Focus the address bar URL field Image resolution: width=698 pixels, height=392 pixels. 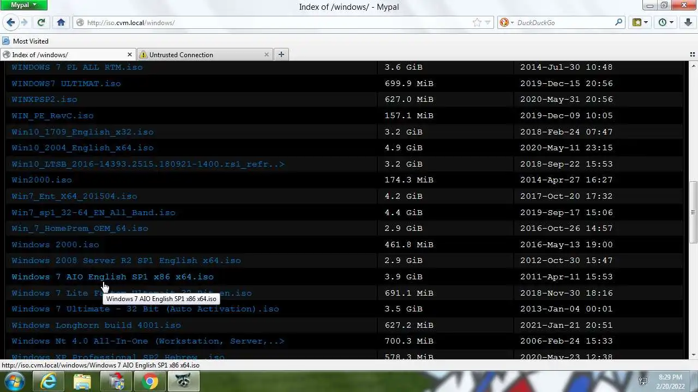pyautogui.click(x=278, y=22)
